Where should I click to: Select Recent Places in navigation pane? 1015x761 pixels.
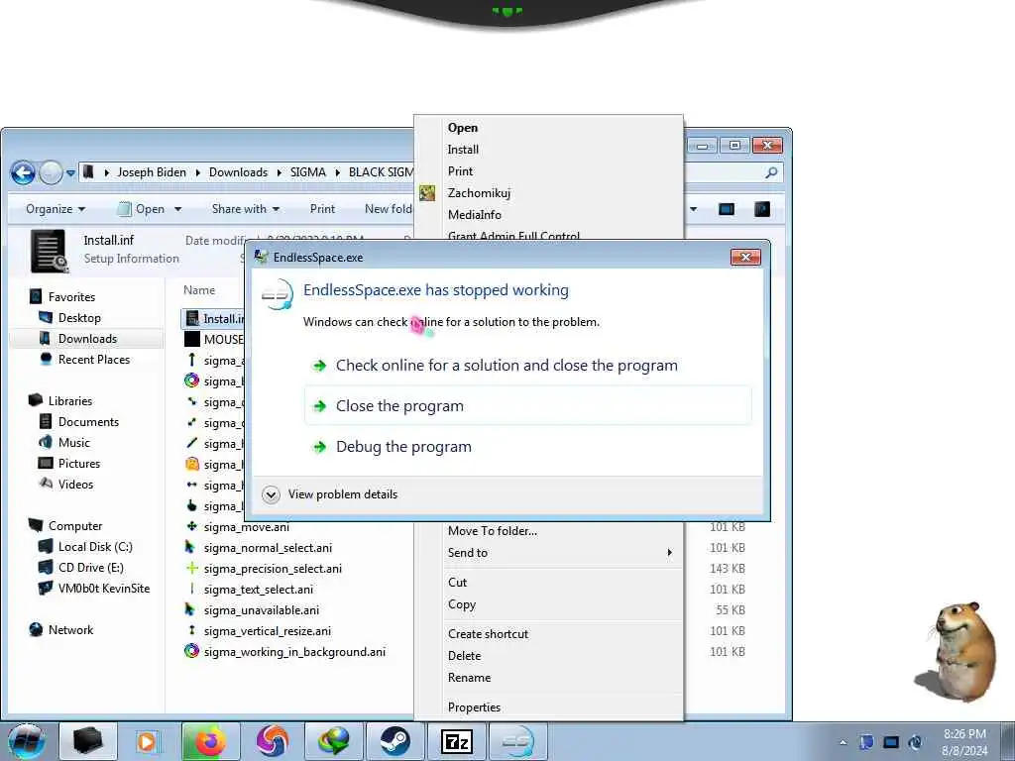coord(94,359)
